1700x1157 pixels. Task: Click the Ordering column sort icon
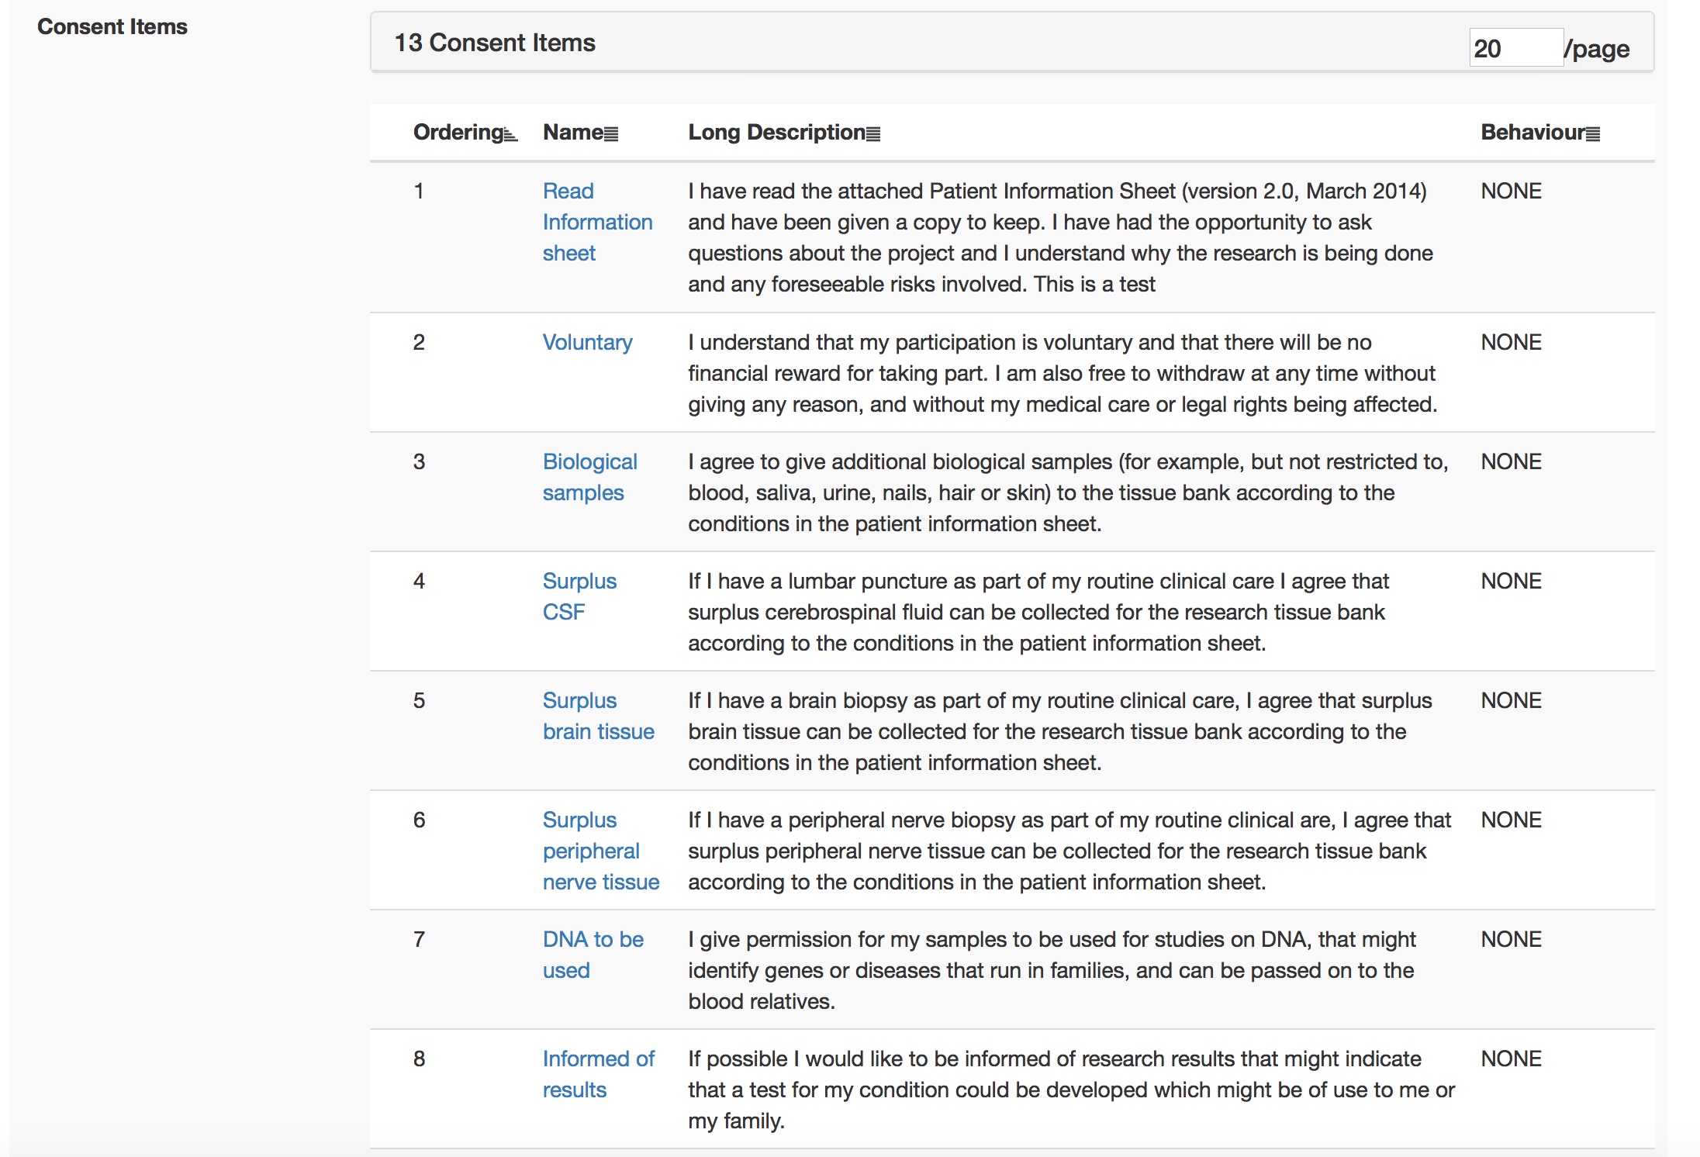510,135
